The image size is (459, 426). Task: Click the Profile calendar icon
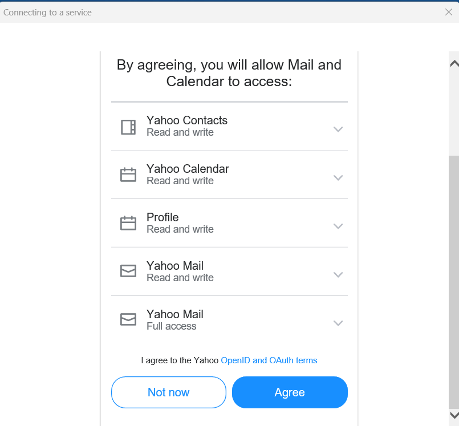pos(128,223)
